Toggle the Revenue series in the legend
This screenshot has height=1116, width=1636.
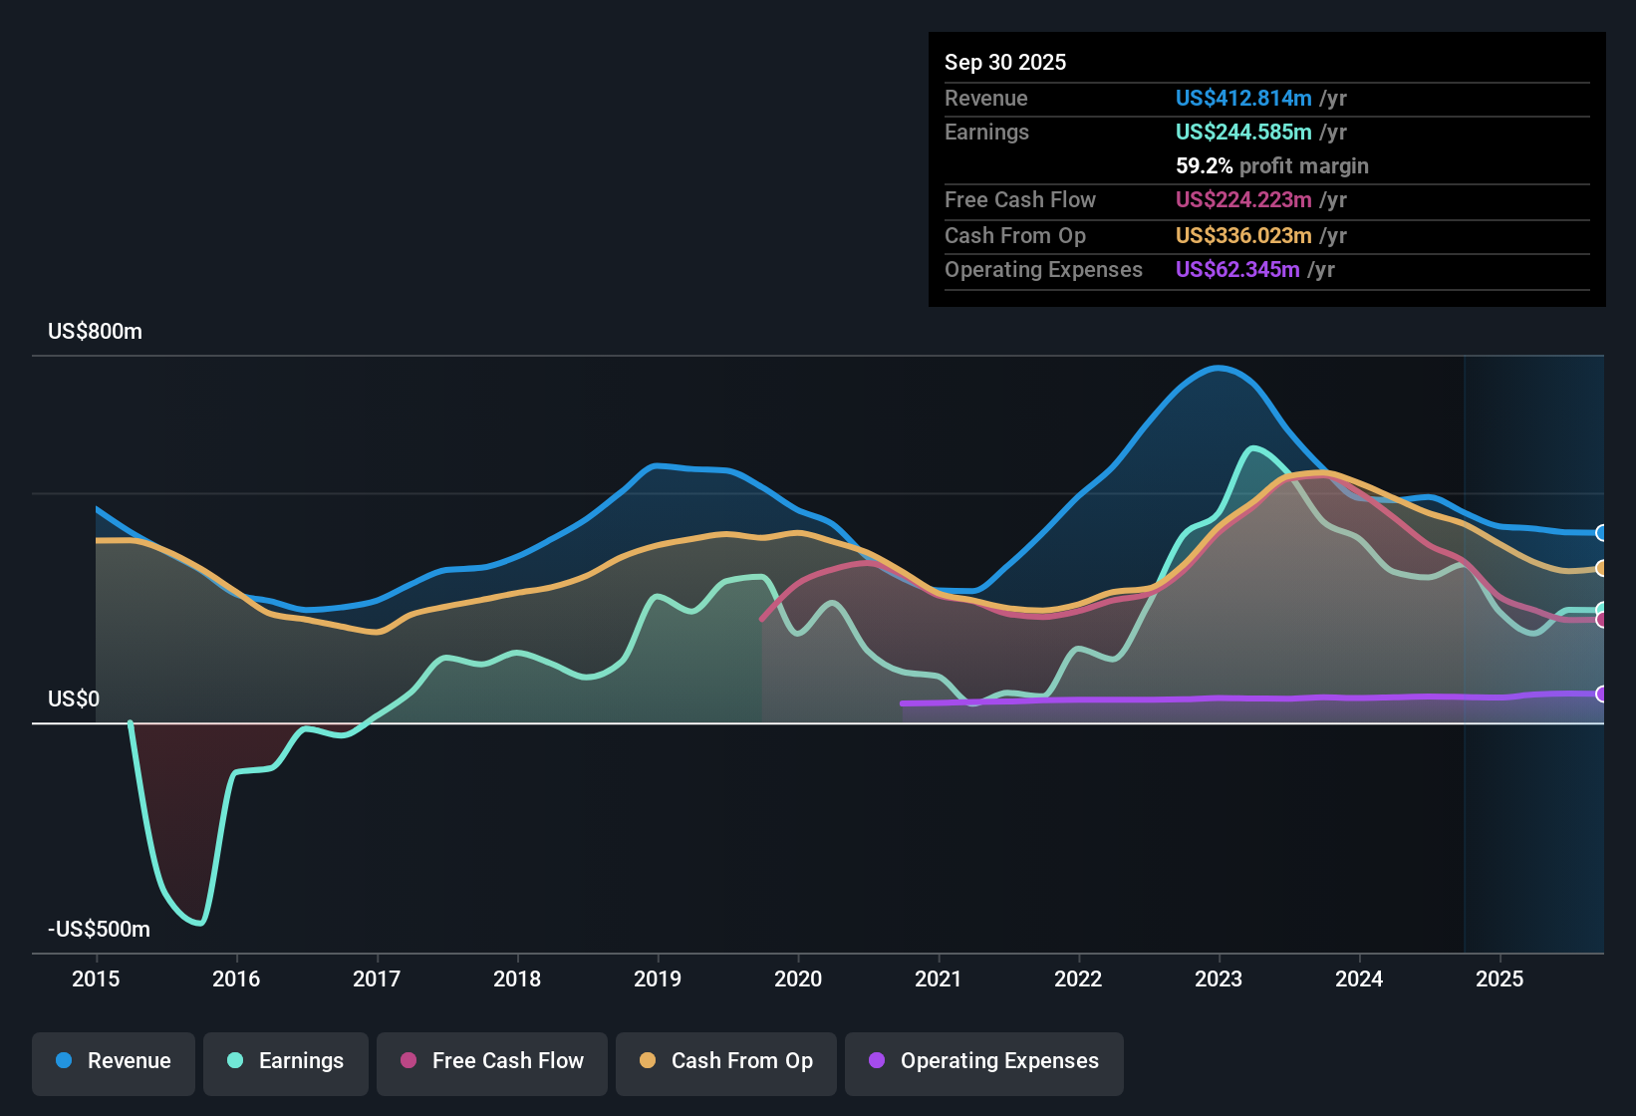point(113,1061)
